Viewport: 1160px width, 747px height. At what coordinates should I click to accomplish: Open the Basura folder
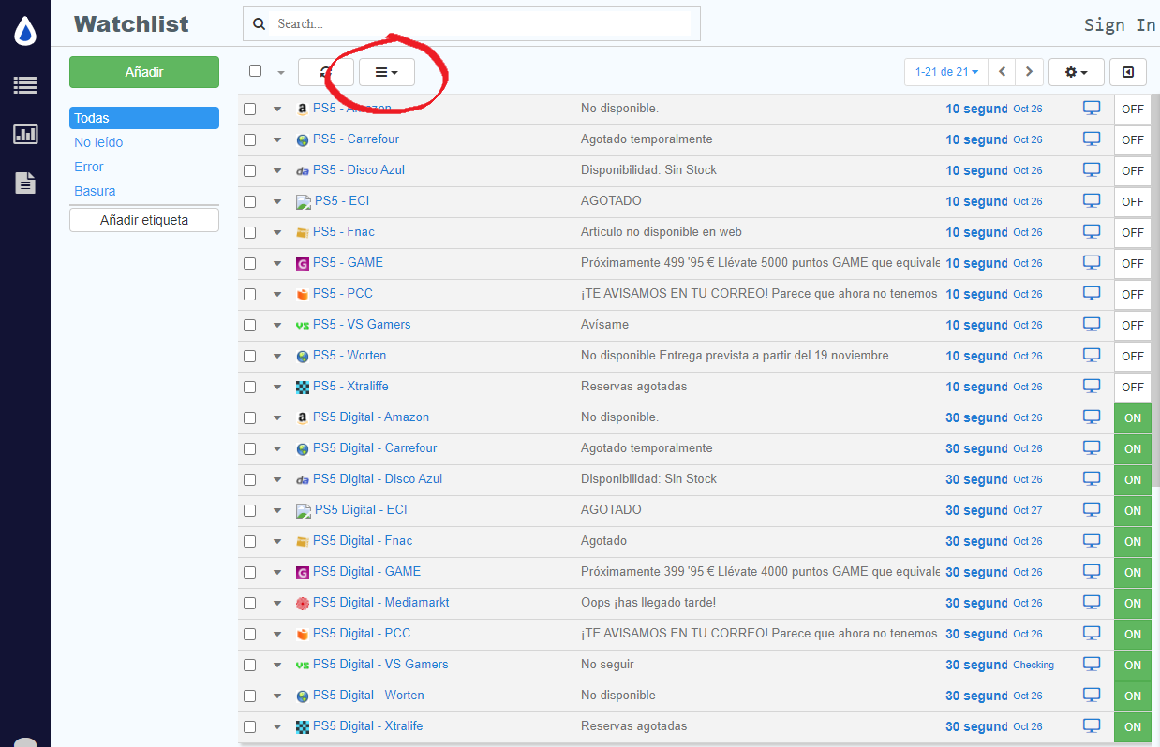(95, 191)
